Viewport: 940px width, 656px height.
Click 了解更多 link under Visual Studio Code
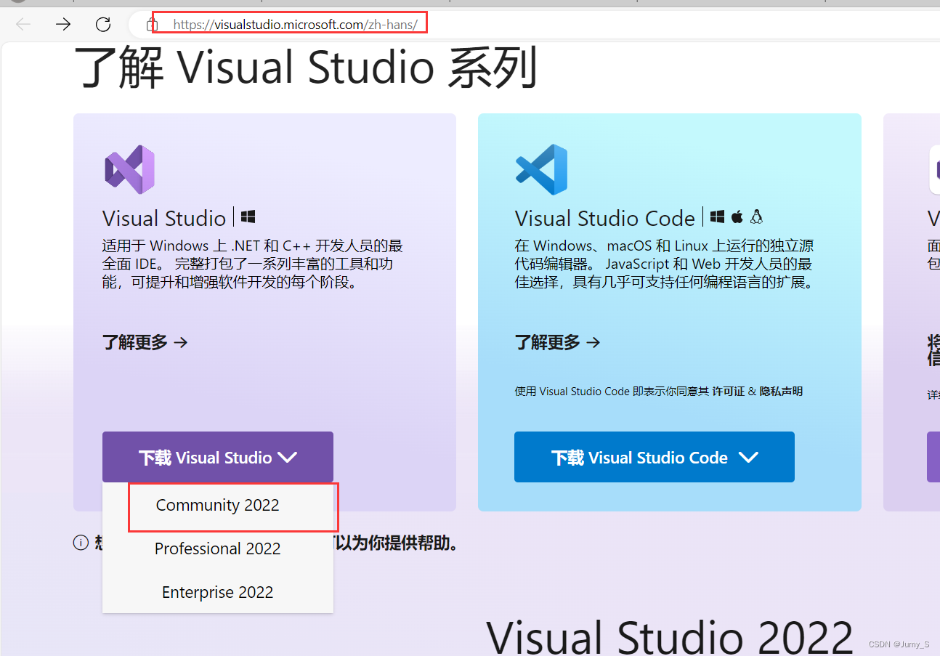[x=558, y=342]
